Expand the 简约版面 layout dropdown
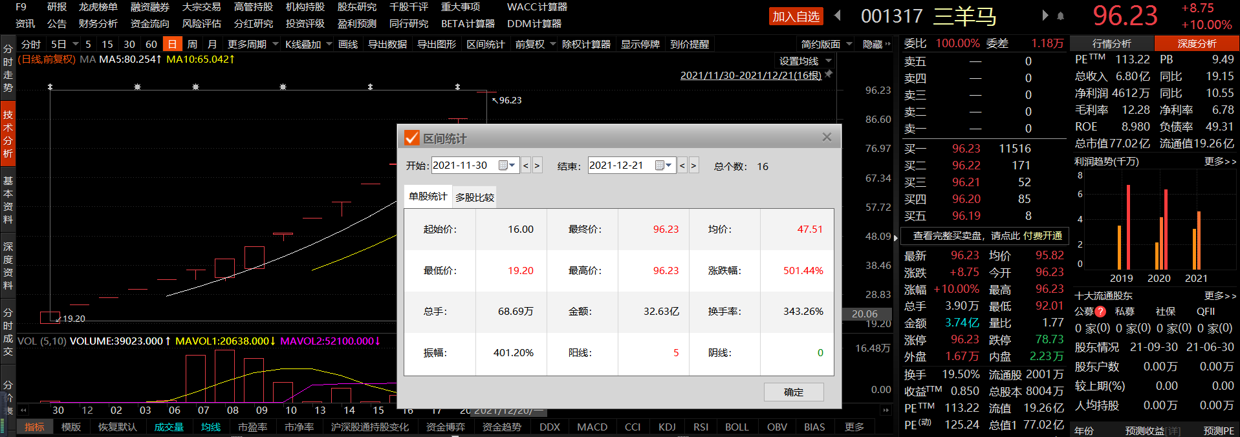The height and width of the screenshot is (437, 1240). coord(826,44)
